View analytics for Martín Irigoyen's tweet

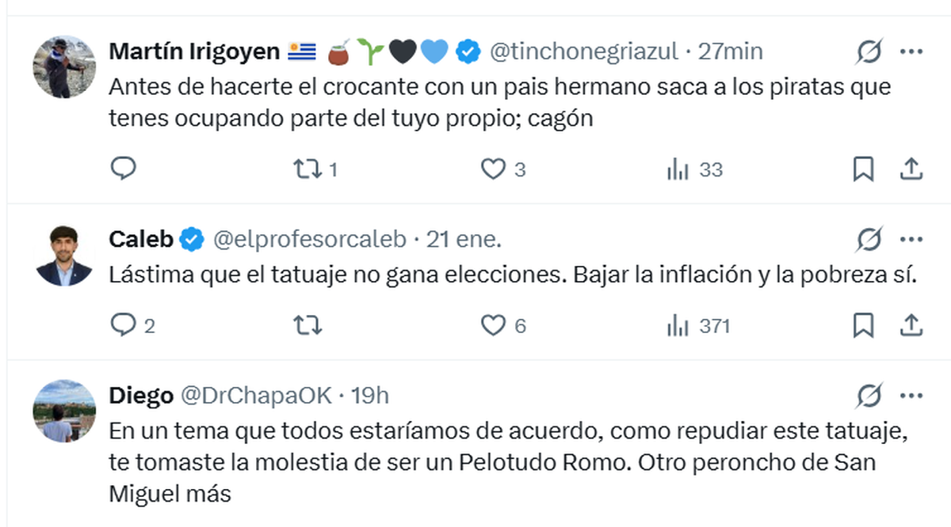tap(678, 169)
